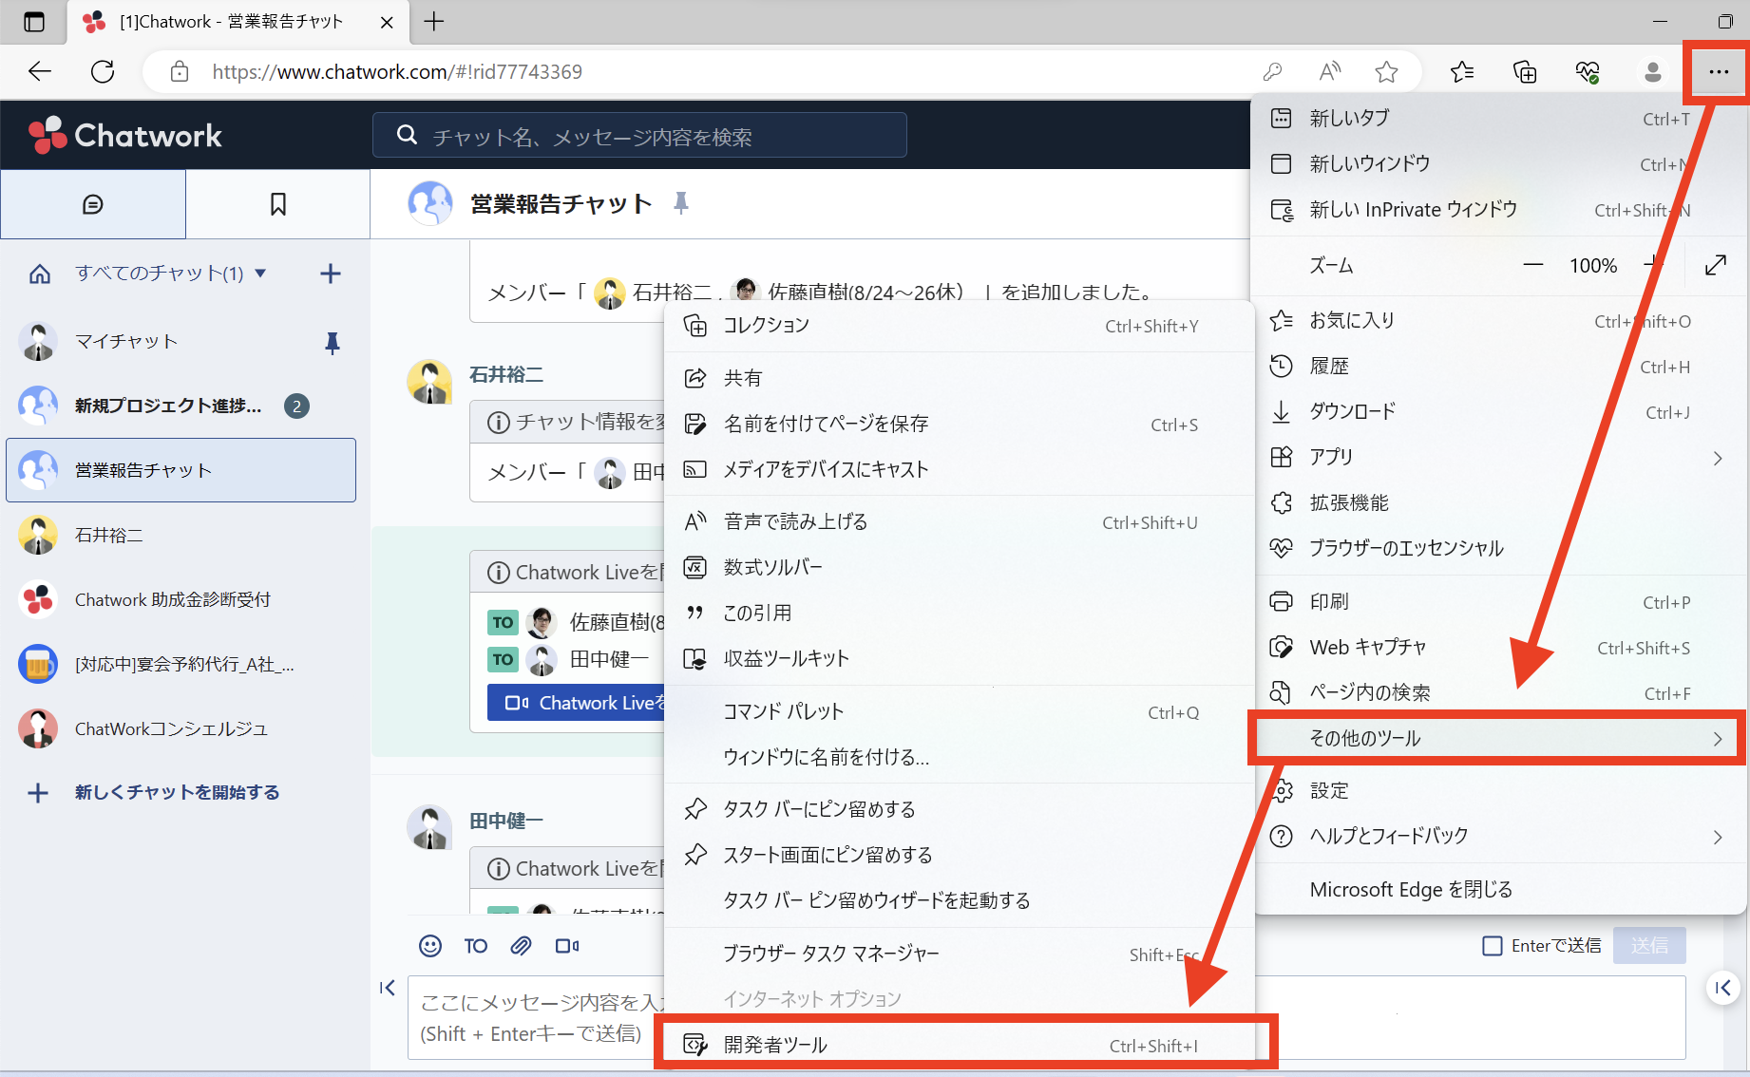This screenshot has width=1750, height=1077.
Task: Enable the Enterで送信 checkbox
Action: [1492, 945]
